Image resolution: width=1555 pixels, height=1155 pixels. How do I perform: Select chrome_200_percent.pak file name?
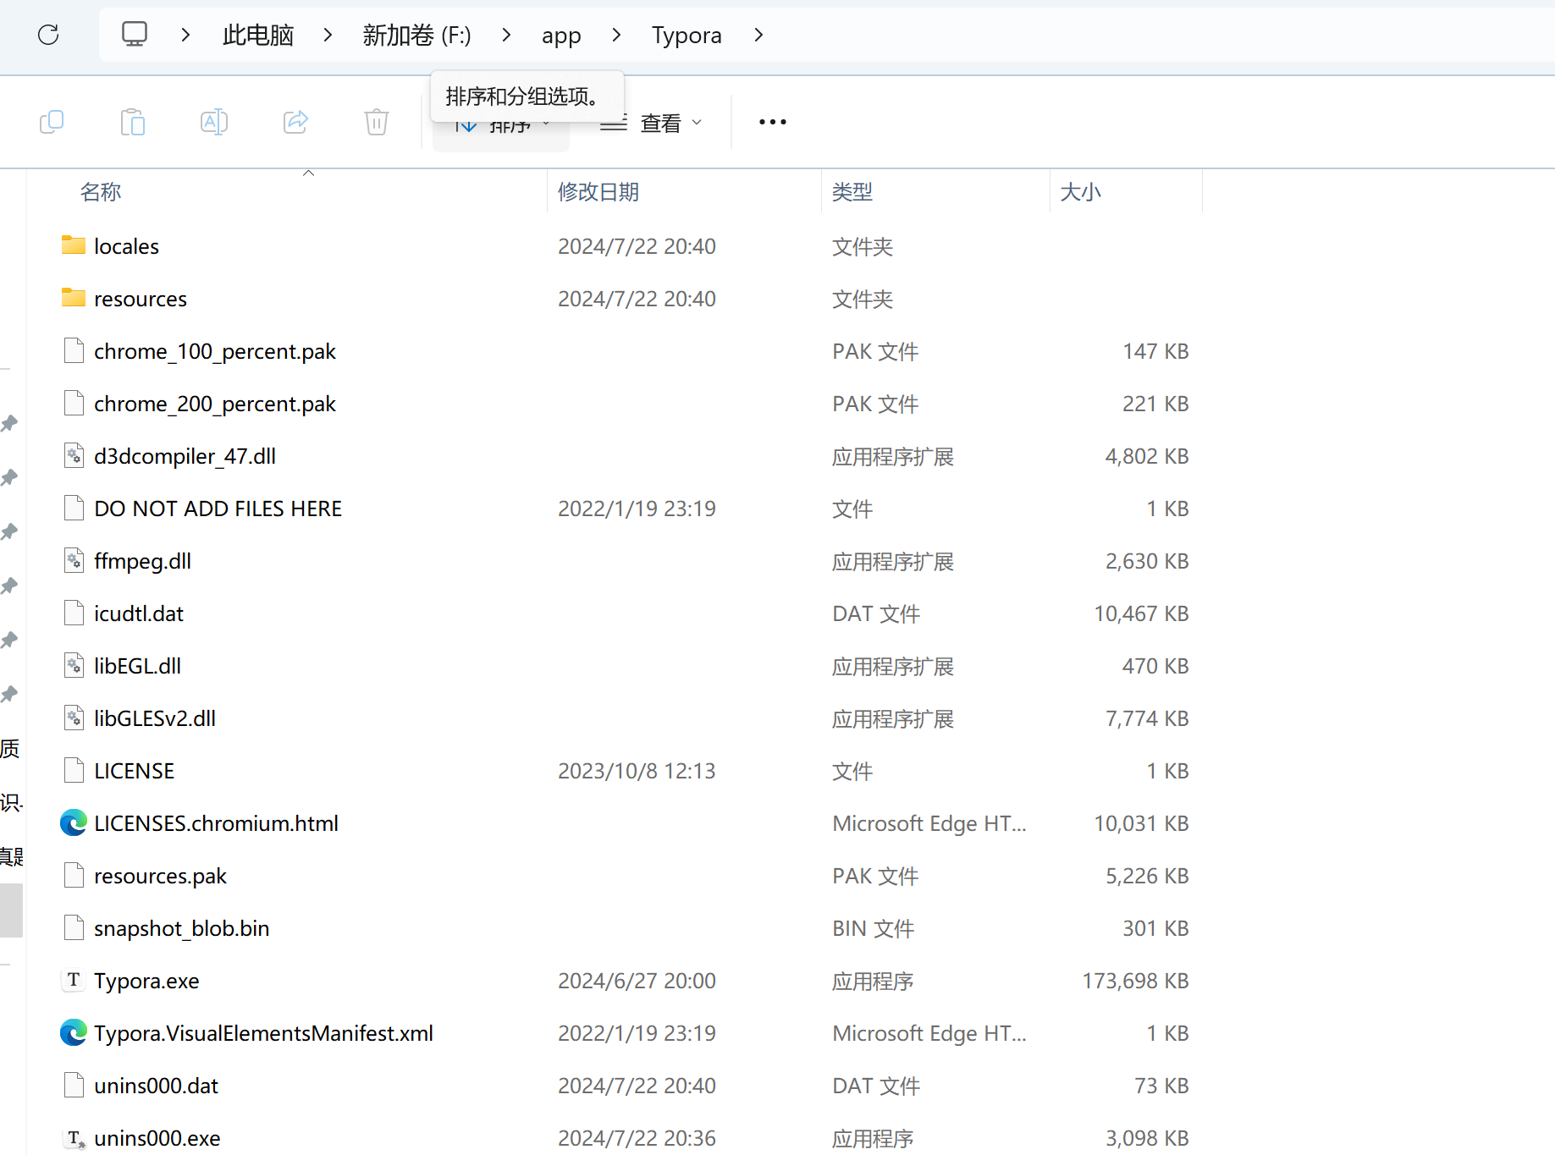[215, 404]
